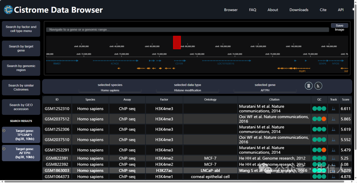Click the list view icon beside selected gene
Image resolution: width=357 pixels, height=183 pixels.
pos(309,86)
